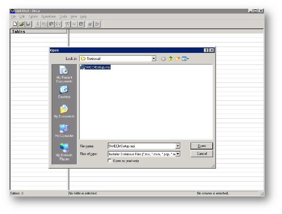Click the Cut Row toolbar icon
Viewport: 282px width, 214px height.
pos(67,24)
